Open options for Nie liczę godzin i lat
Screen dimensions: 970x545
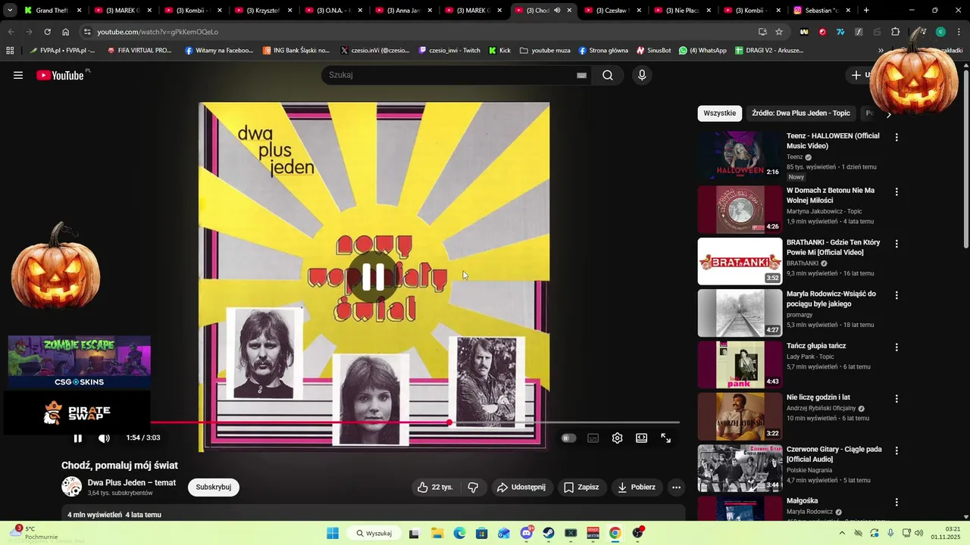(896, 398)
